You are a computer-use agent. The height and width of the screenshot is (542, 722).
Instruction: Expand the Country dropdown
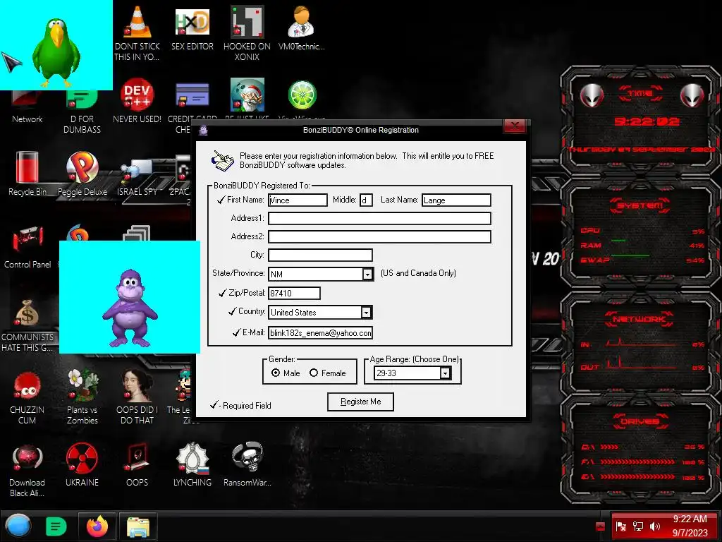tap(366, 313)
